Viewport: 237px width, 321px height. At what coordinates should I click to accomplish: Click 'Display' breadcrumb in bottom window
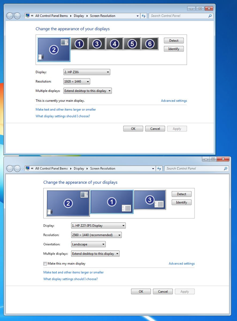point(79,168)
